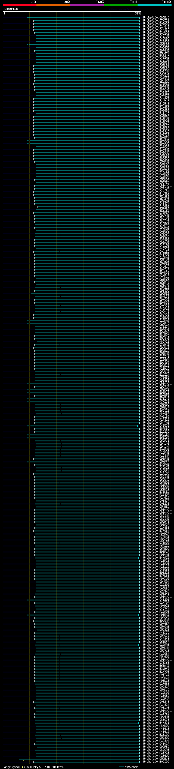Click the query end position 513
Image resolution: width=174 pixels, height=769 pixels.
pos(137,13)
